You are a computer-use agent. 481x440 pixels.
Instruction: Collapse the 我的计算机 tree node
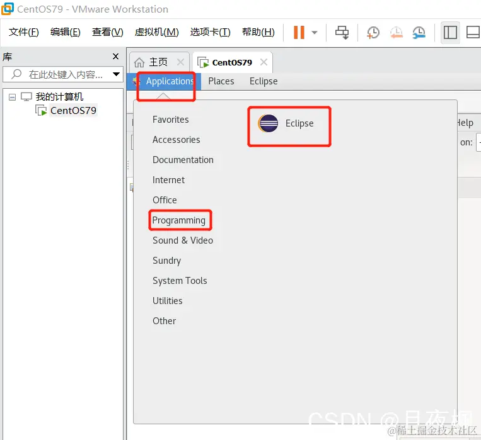click(x=12, y=97)
